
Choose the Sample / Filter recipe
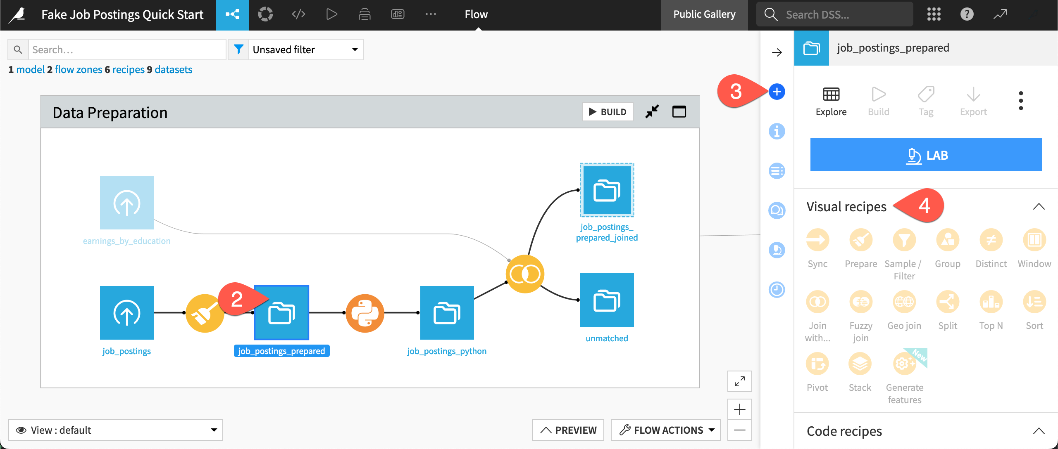point(904,255)
